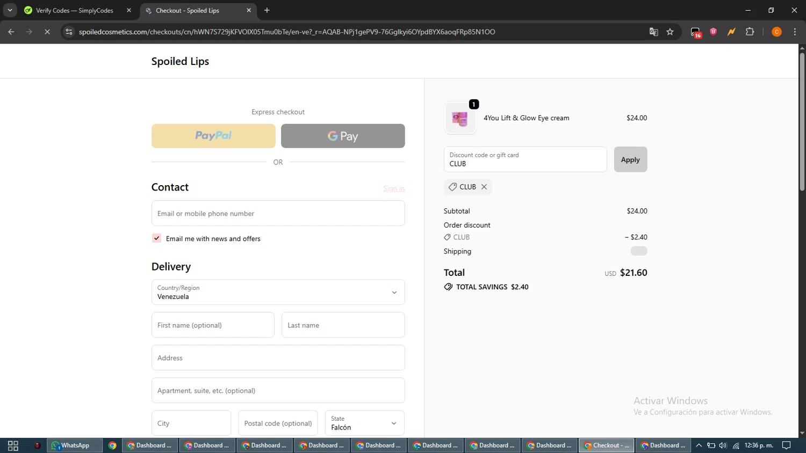806x453 pixels.
Task: Click the browser back arrow
Action: click(x=11, y=32)
